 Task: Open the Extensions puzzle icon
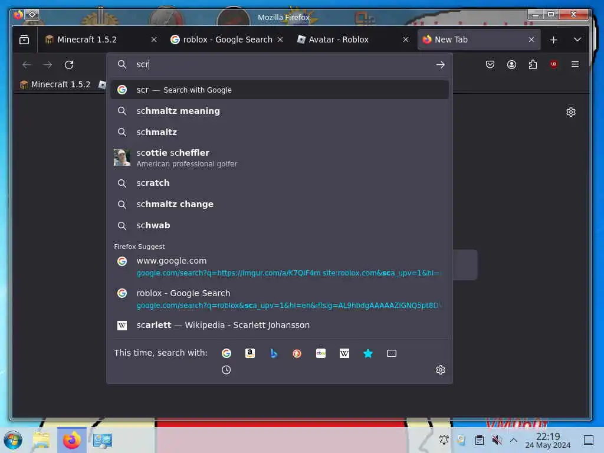click(533, 64)
